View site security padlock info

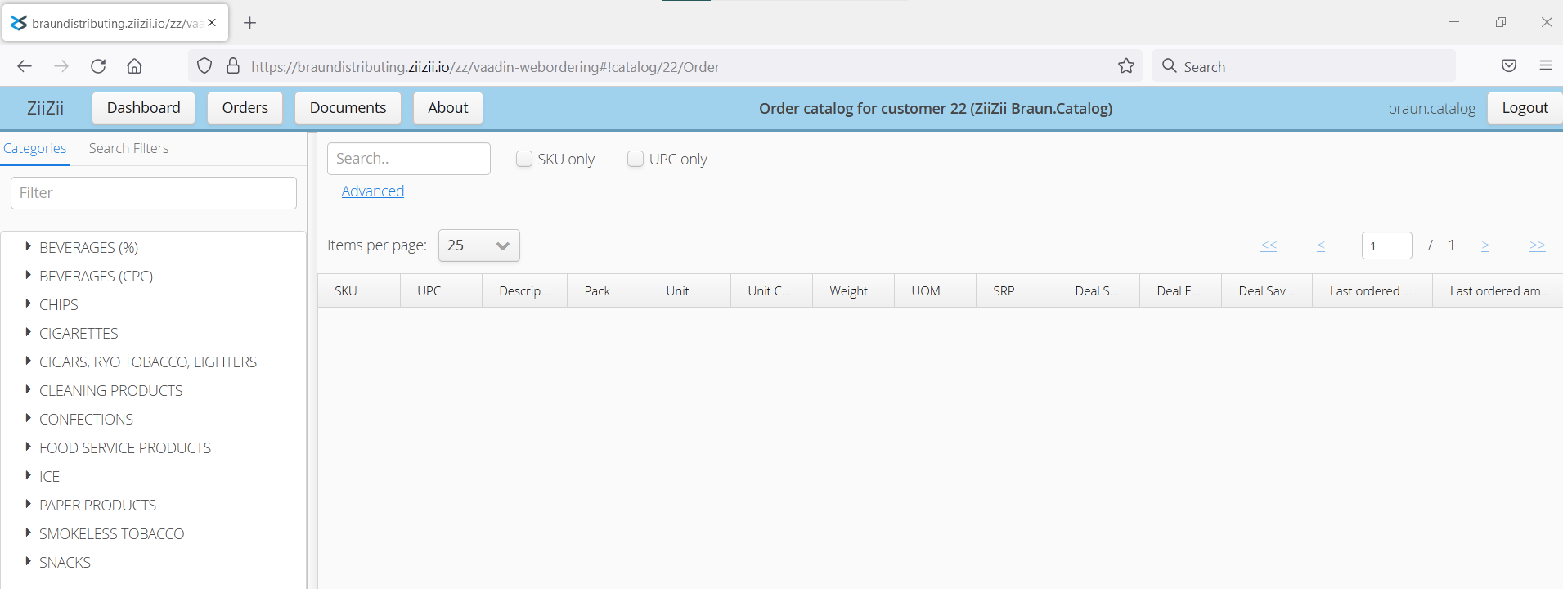point(233,66)
